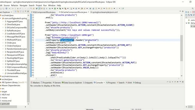The height and width of the screenshot is (110, 195).
Task: Toggle Link with Editor in Project Explorer
Action: tap(18, 12)
